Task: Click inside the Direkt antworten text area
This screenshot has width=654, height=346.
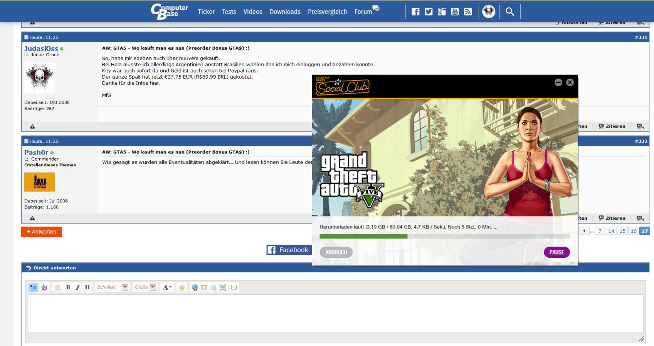Action: click(335, 314)
